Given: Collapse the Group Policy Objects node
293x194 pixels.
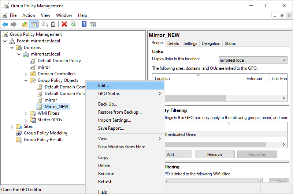Looking at the screenshot, I should point(26,80).
